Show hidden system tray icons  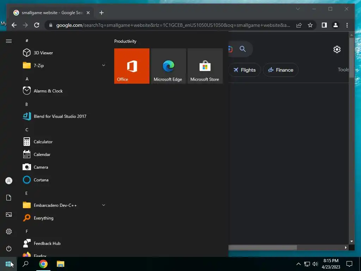click(298, 264)
